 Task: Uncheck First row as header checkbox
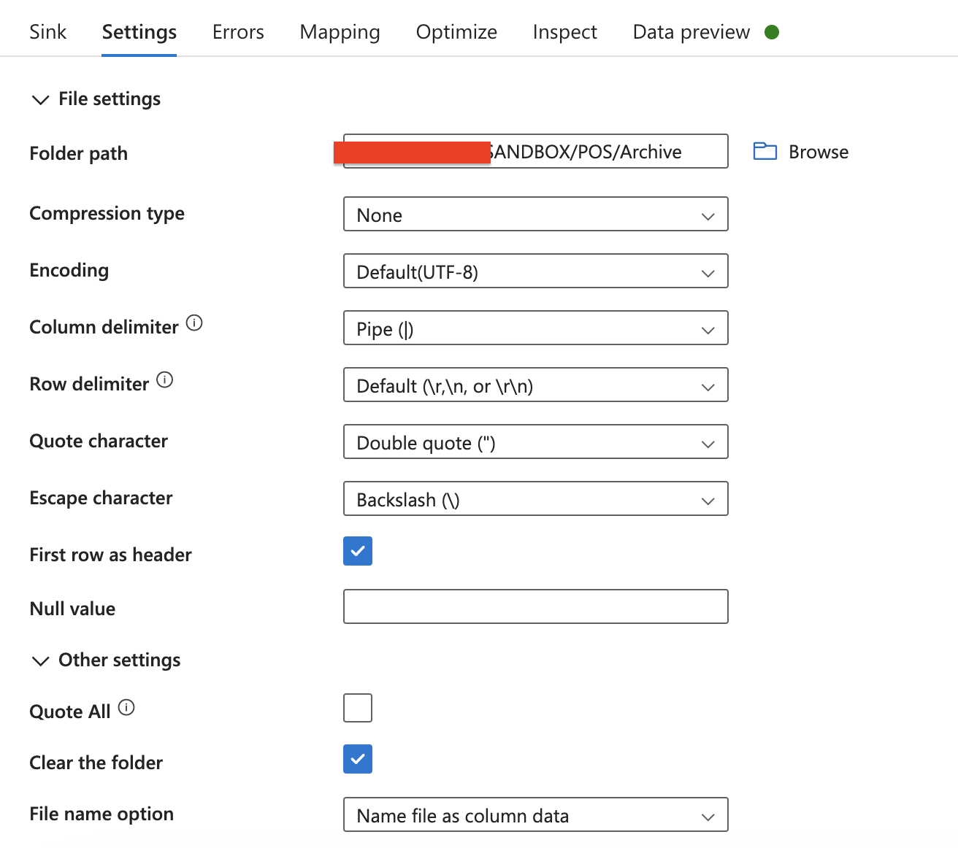click(x=358, y=551)
